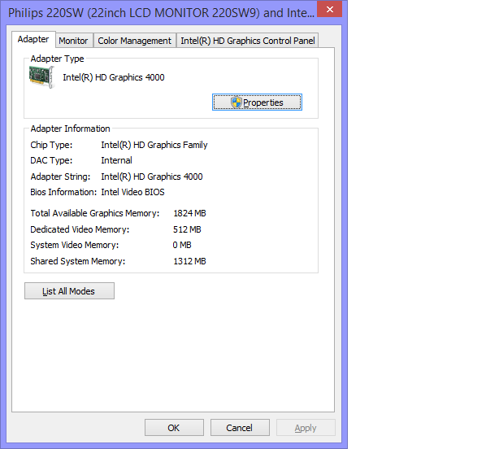Open adapter Properties with the shield button
Screen dimensions: 499x449
click(x=257, y=102)
